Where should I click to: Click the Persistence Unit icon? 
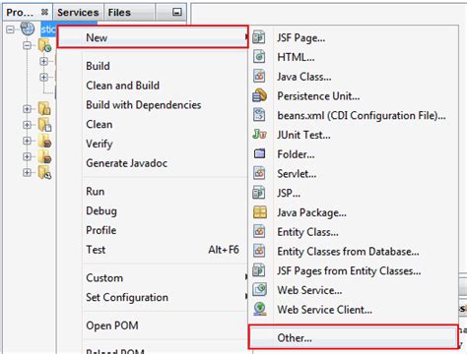pyautogui.click(x=259, y=95)
